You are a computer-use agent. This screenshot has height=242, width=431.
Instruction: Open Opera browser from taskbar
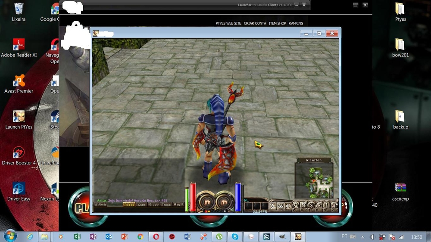click(x=156, y=236)
